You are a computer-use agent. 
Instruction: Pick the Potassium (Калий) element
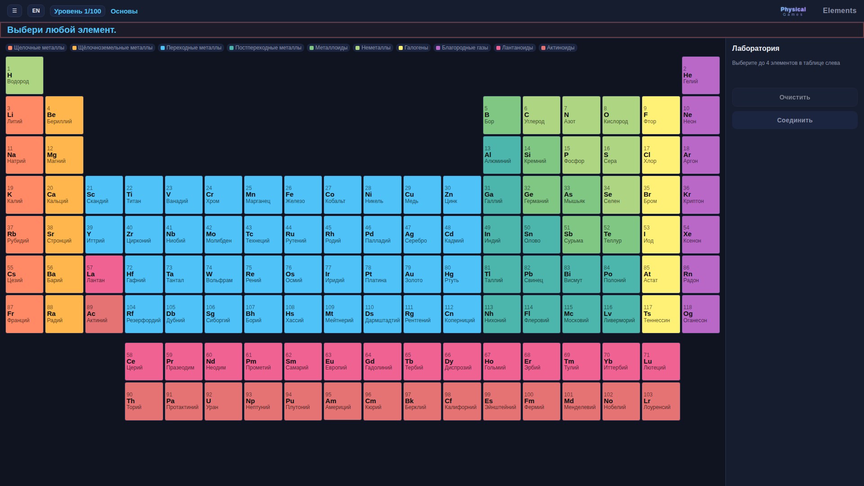[x=25, y=195]
